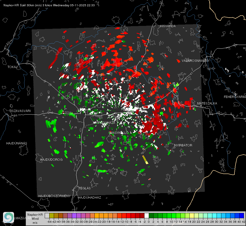Select the MATESZALKA town label
The width and height of the screenshot is (246, 226).
coord(207,103)
